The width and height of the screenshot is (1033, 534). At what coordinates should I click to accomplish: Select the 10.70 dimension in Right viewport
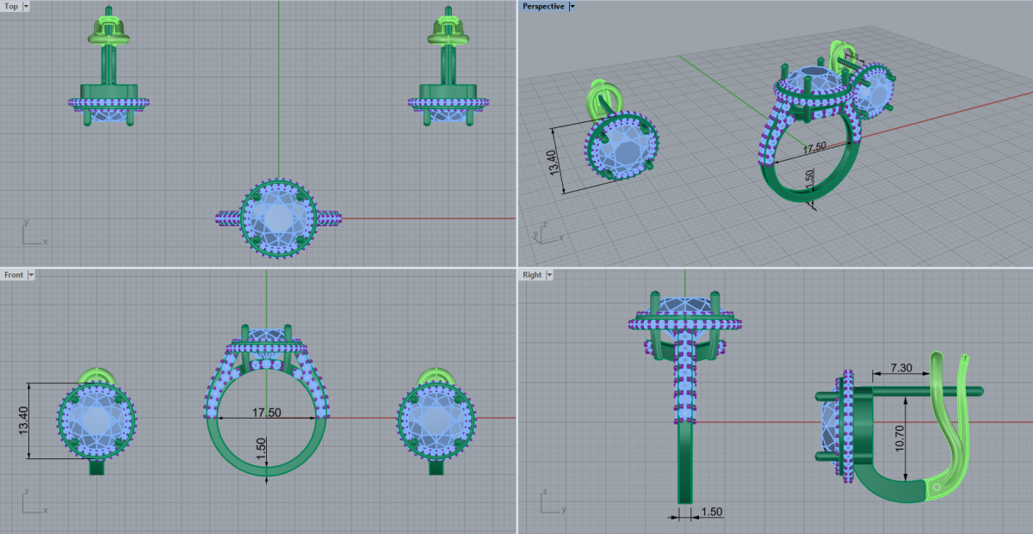900,439
